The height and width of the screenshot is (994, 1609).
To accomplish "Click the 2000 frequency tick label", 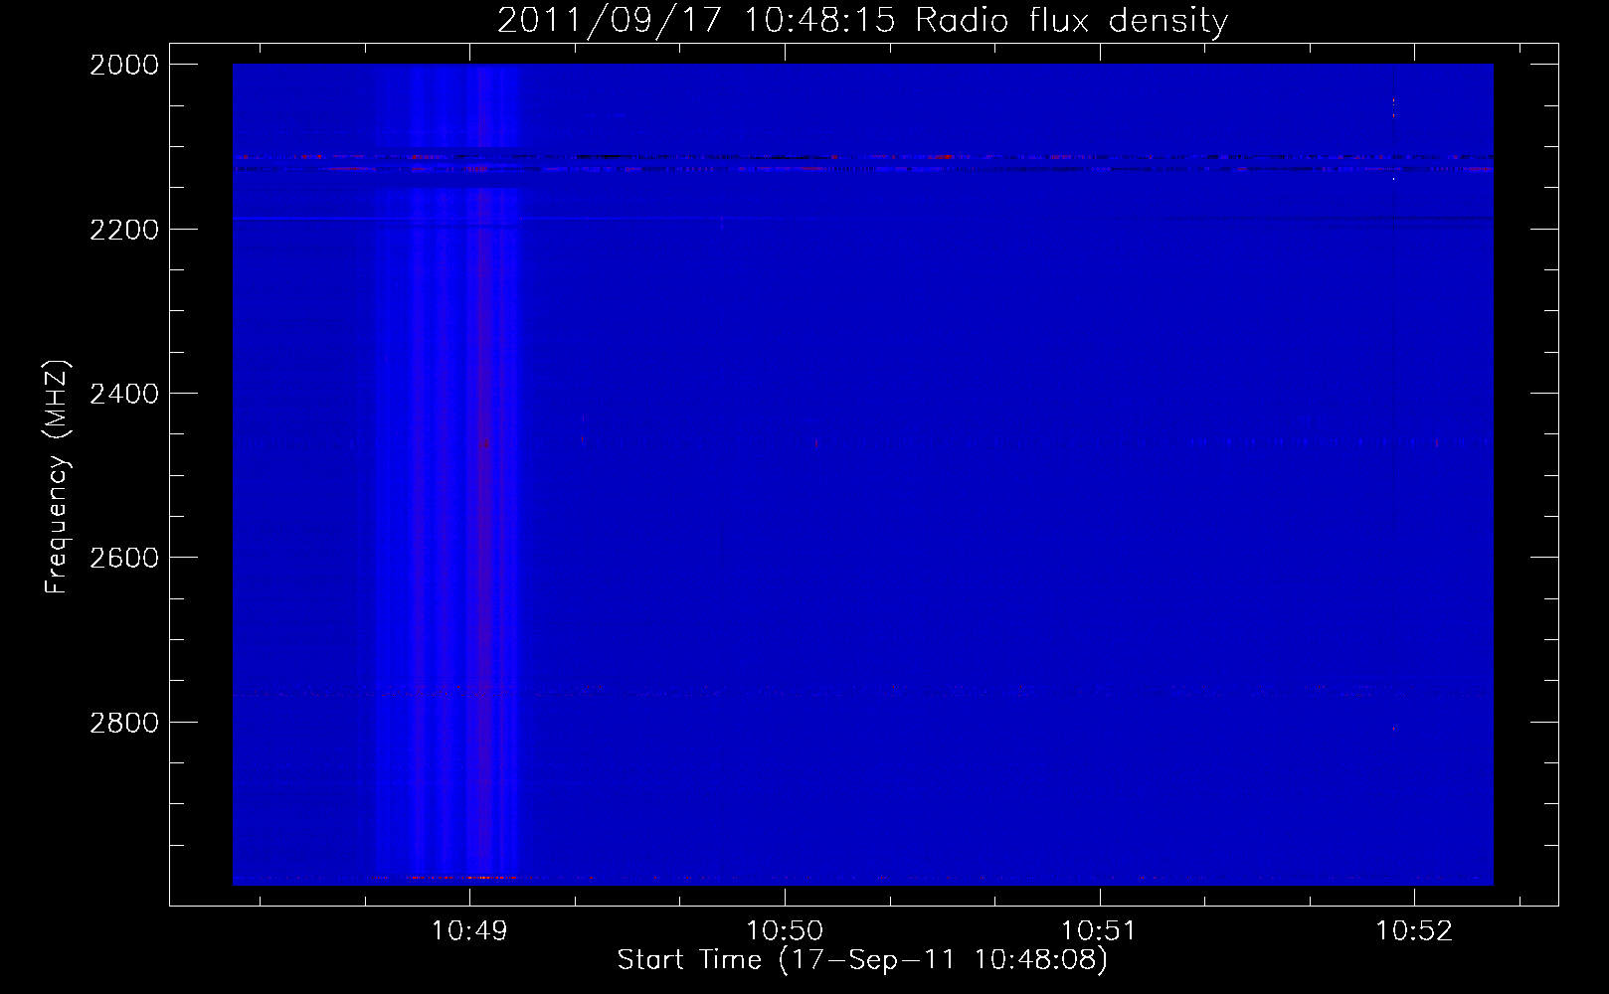I will pyautogui.click(x=124, y=65).
